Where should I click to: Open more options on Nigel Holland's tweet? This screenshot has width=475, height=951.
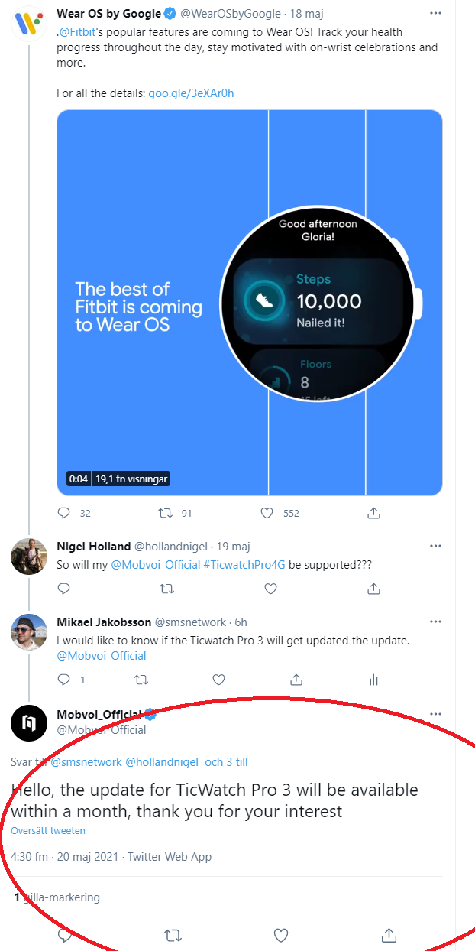click(x=435, y=546)
